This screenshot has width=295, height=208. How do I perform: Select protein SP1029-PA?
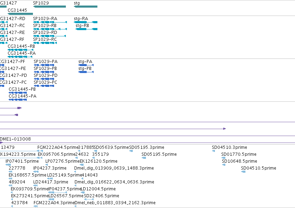tap(44, 65)
